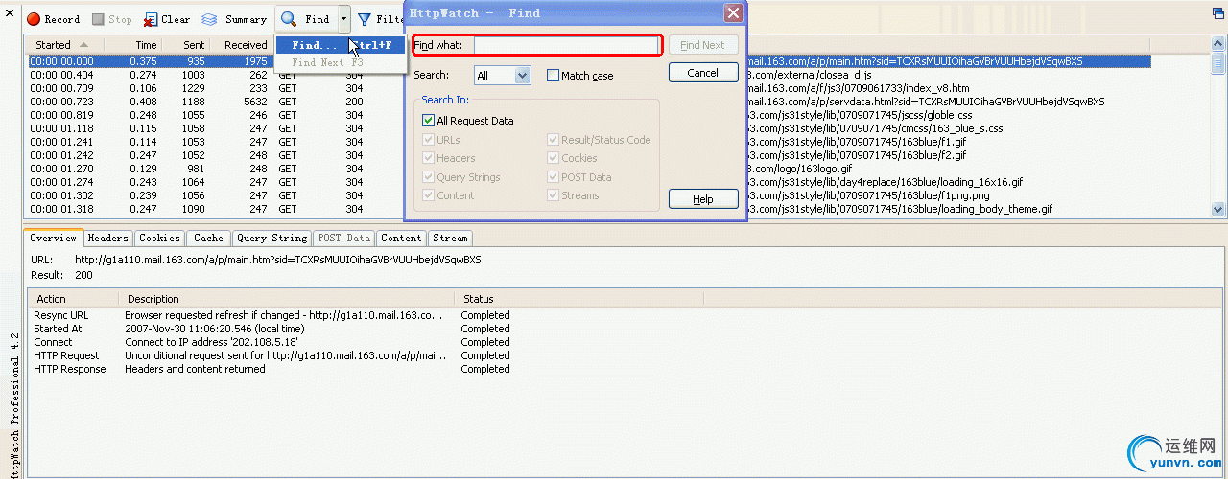Switch to the Headers tab
The width and height of the screenshot is (1228, 479).
[x=108, y=239]
